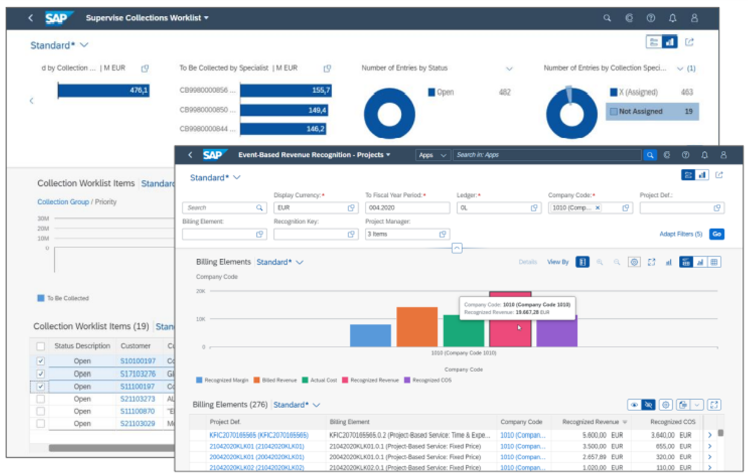
Task: Check the S21103273 customer row checkbox
Action: pos(41,399)
